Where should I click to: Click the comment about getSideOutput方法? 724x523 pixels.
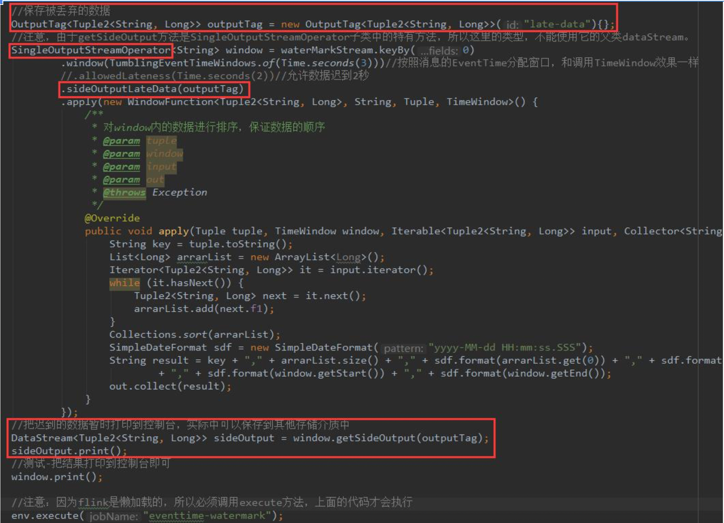(x=351, y=37)
